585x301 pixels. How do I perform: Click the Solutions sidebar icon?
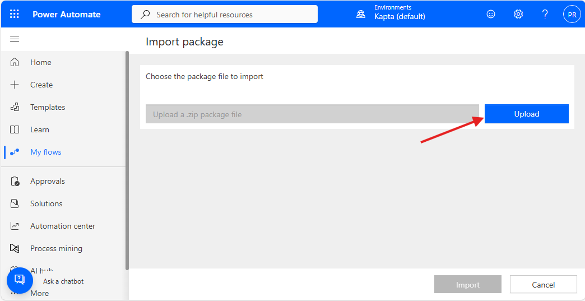(15, 203)
